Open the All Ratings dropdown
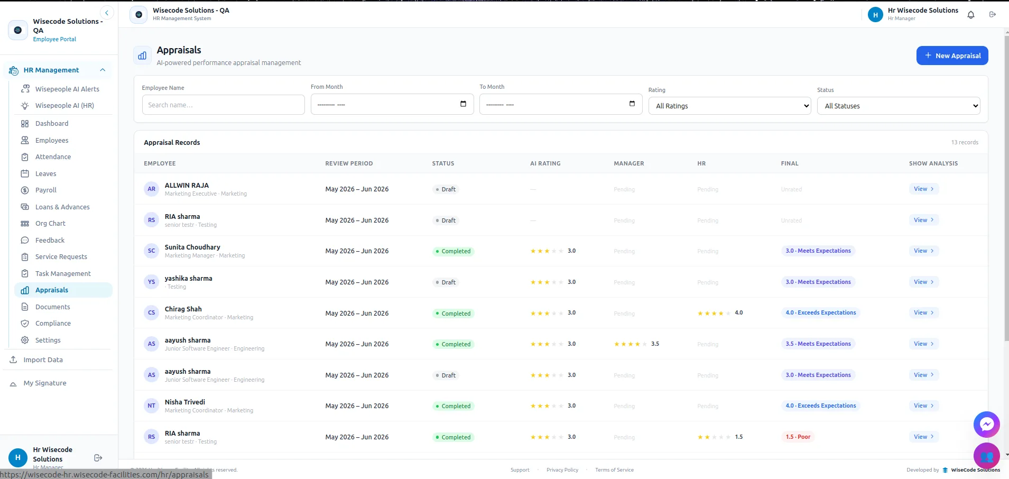The image size is (1009, 479). [729, 106]
